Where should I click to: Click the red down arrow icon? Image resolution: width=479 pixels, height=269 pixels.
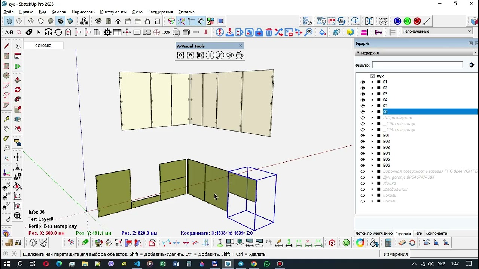click(x=205, y=32)
